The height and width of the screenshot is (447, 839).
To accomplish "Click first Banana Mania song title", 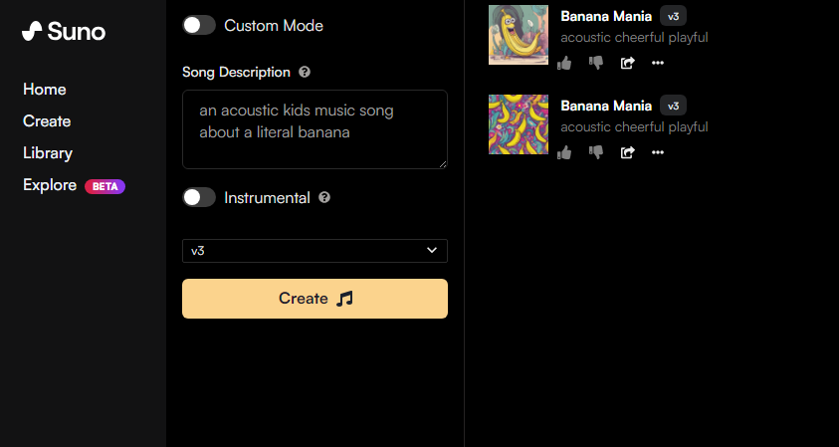I will click(x=606, y=16).
